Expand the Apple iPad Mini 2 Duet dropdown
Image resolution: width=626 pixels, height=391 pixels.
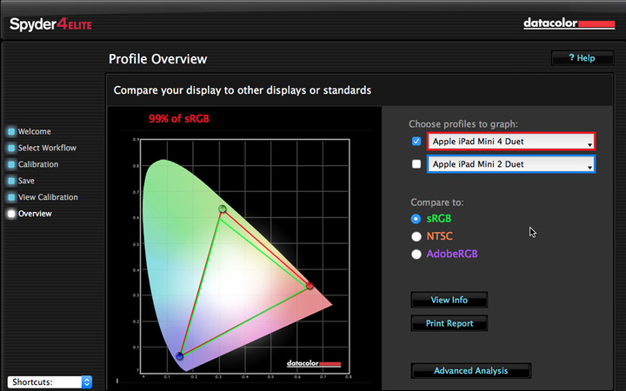point(510,164)
